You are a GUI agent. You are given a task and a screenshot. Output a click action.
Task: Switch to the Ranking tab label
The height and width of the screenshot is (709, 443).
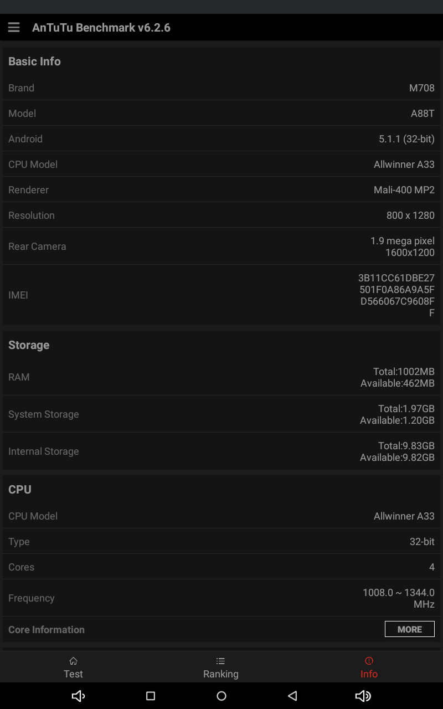[220, 674]
